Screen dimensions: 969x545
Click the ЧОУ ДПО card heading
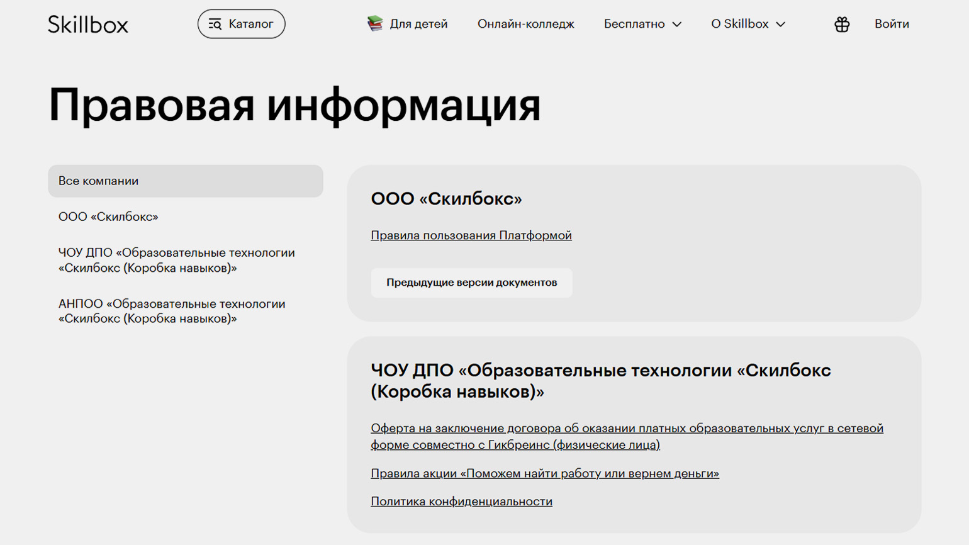tap(601, 381)
